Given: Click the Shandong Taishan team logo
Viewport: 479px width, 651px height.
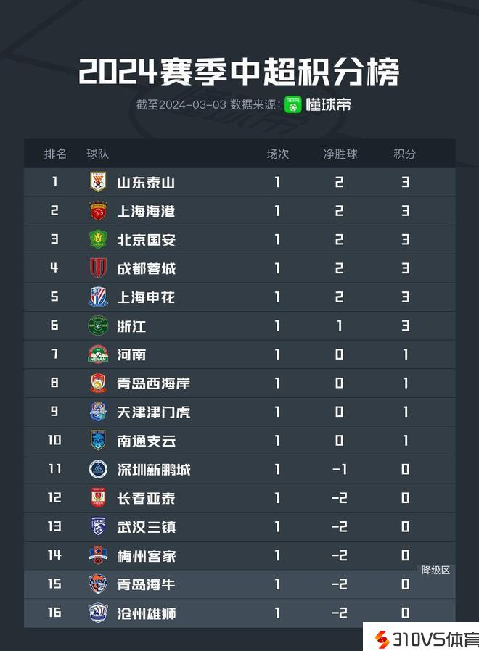Looking at the screenshot, I should (98, 182).
